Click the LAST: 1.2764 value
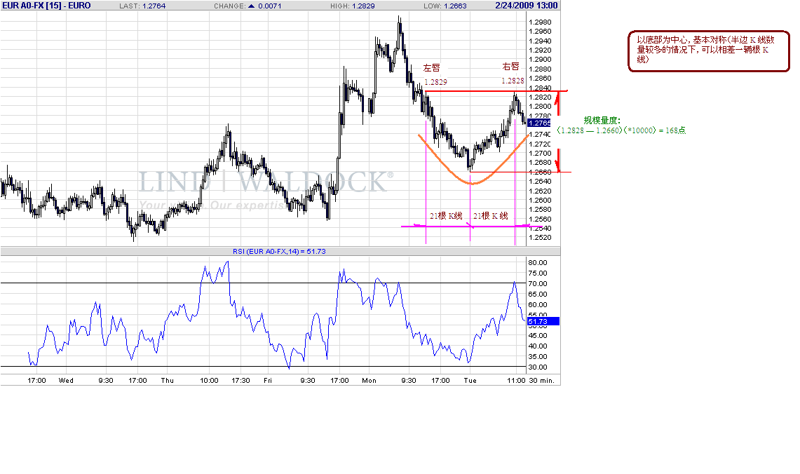The height and width of the screenshot is (474, 800). pos(142,6)
